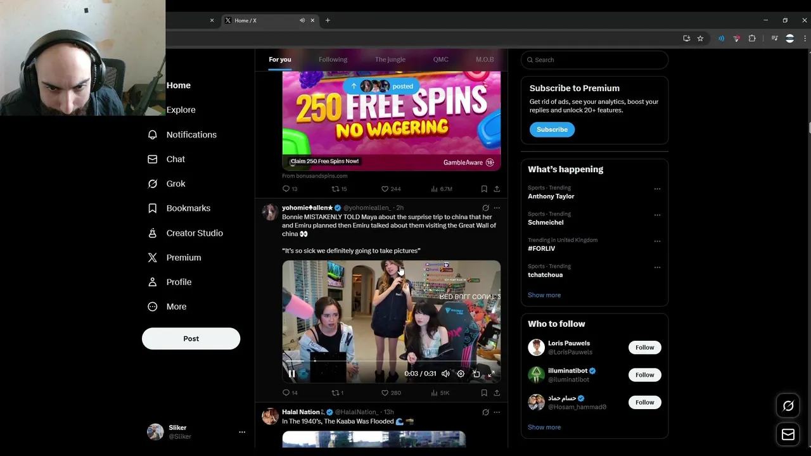This screenshot has height=456, width=811.
Task: Open the bonusandspins.com link
Action: click(315, 176)
